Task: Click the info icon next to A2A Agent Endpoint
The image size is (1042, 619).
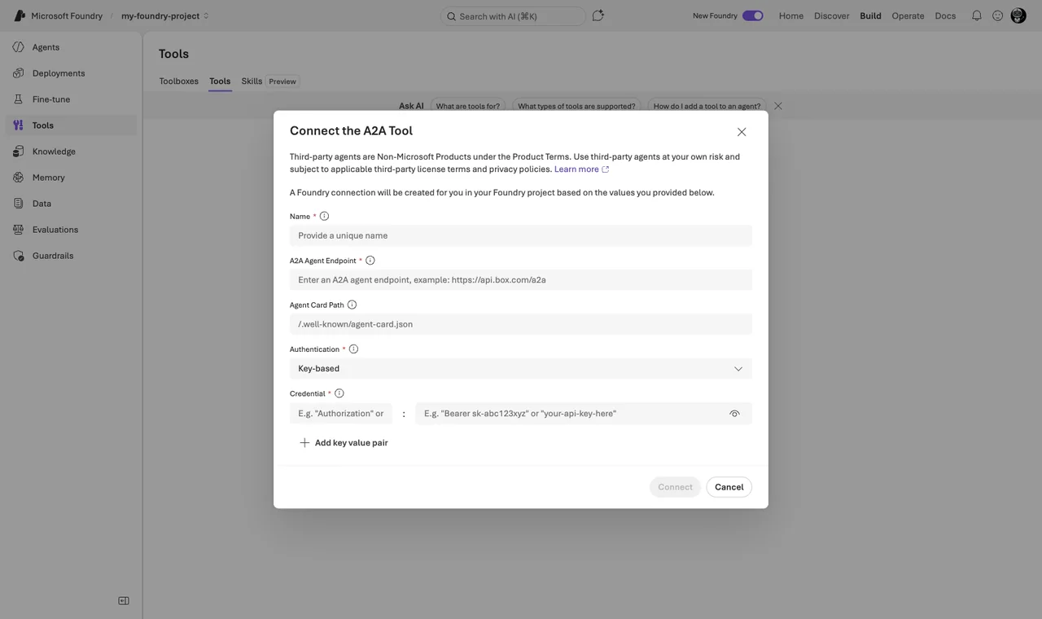Action: [370, 261]
